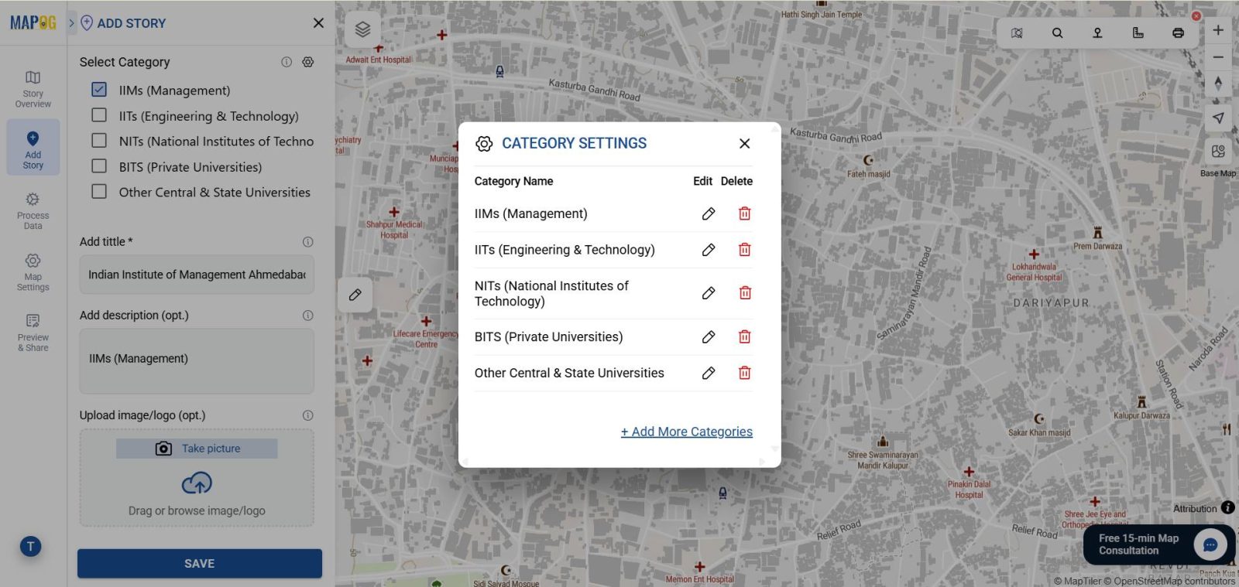Click Attribution info icon

point(1227,508)
